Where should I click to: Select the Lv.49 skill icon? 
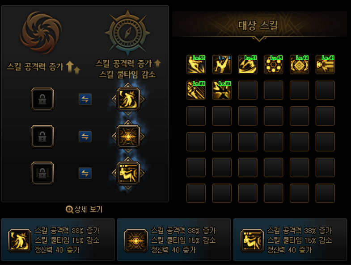pos(273,65)
